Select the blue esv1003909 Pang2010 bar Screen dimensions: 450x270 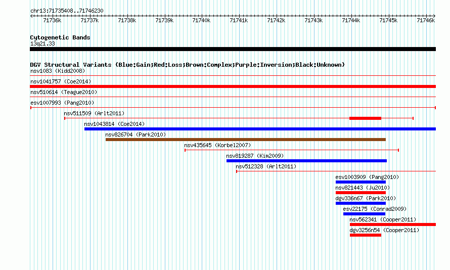(x=361, y=182)
